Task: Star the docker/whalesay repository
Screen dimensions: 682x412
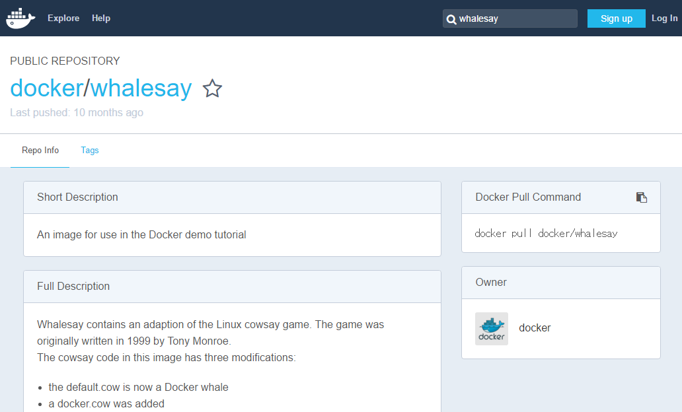Action: pyautogui.click(x=212, y=88)
